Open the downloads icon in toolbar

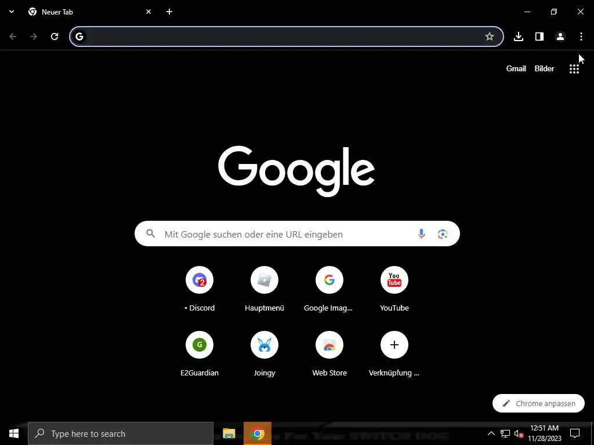[x=519, y=37]
